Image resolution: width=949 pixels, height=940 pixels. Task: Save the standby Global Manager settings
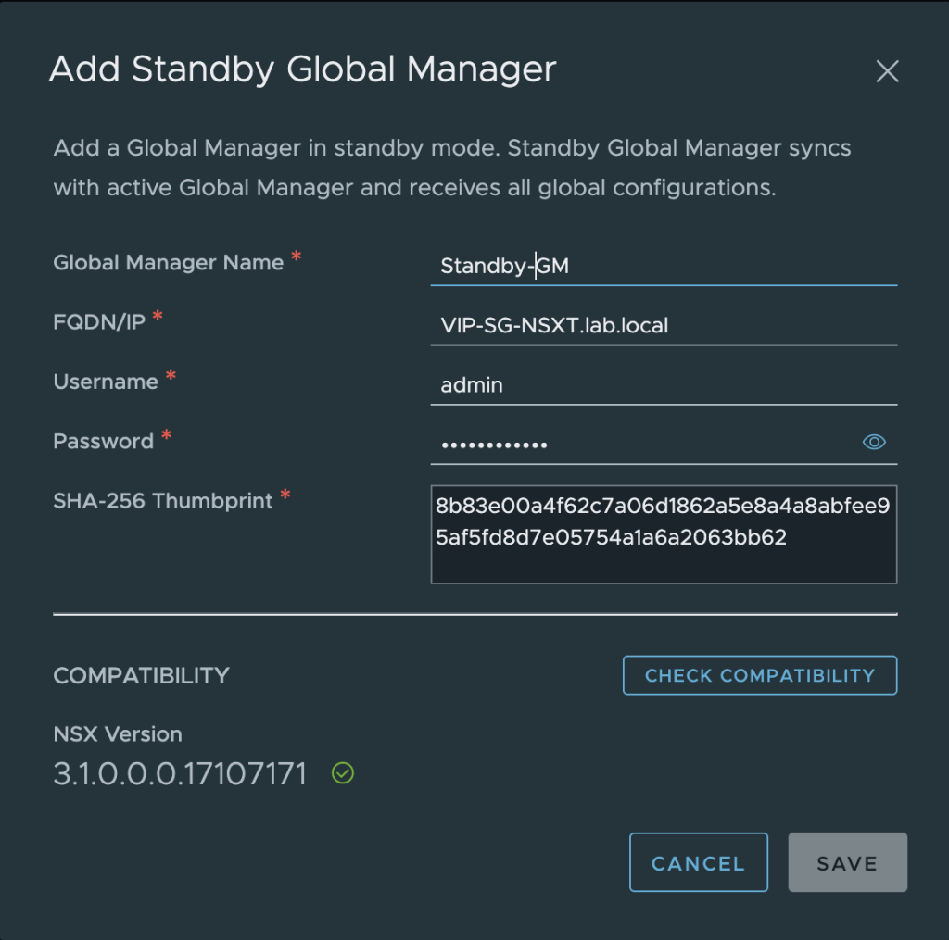pyautogui.click(x=847, y=862)
